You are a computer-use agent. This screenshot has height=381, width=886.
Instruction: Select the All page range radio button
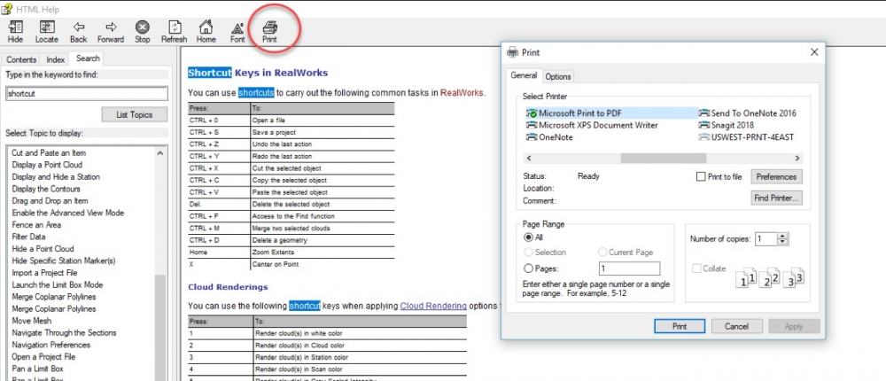(529, 238)
